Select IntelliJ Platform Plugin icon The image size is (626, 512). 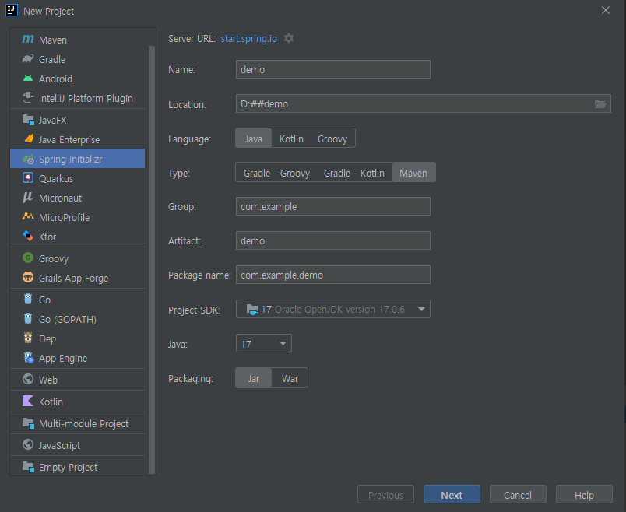pyautogui.click(x=28, y=98)
